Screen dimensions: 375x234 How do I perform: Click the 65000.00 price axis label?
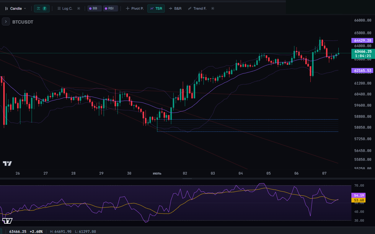pos(363,33)
